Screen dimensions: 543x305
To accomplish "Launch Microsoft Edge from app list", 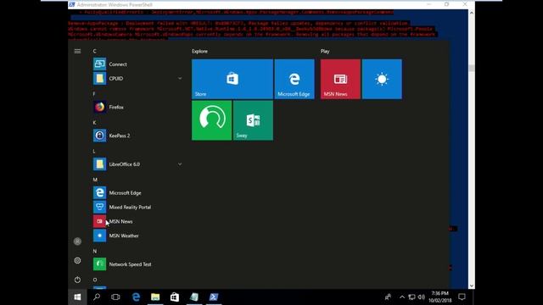I will 125,193.
